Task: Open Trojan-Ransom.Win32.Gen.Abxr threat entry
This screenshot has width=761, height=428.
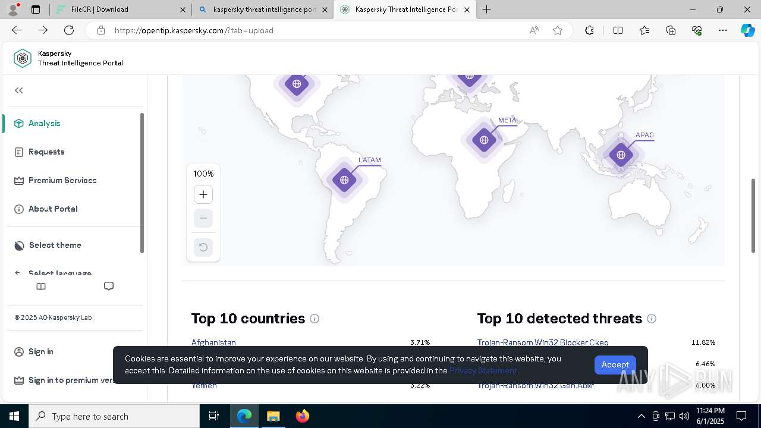Action: 536,386
